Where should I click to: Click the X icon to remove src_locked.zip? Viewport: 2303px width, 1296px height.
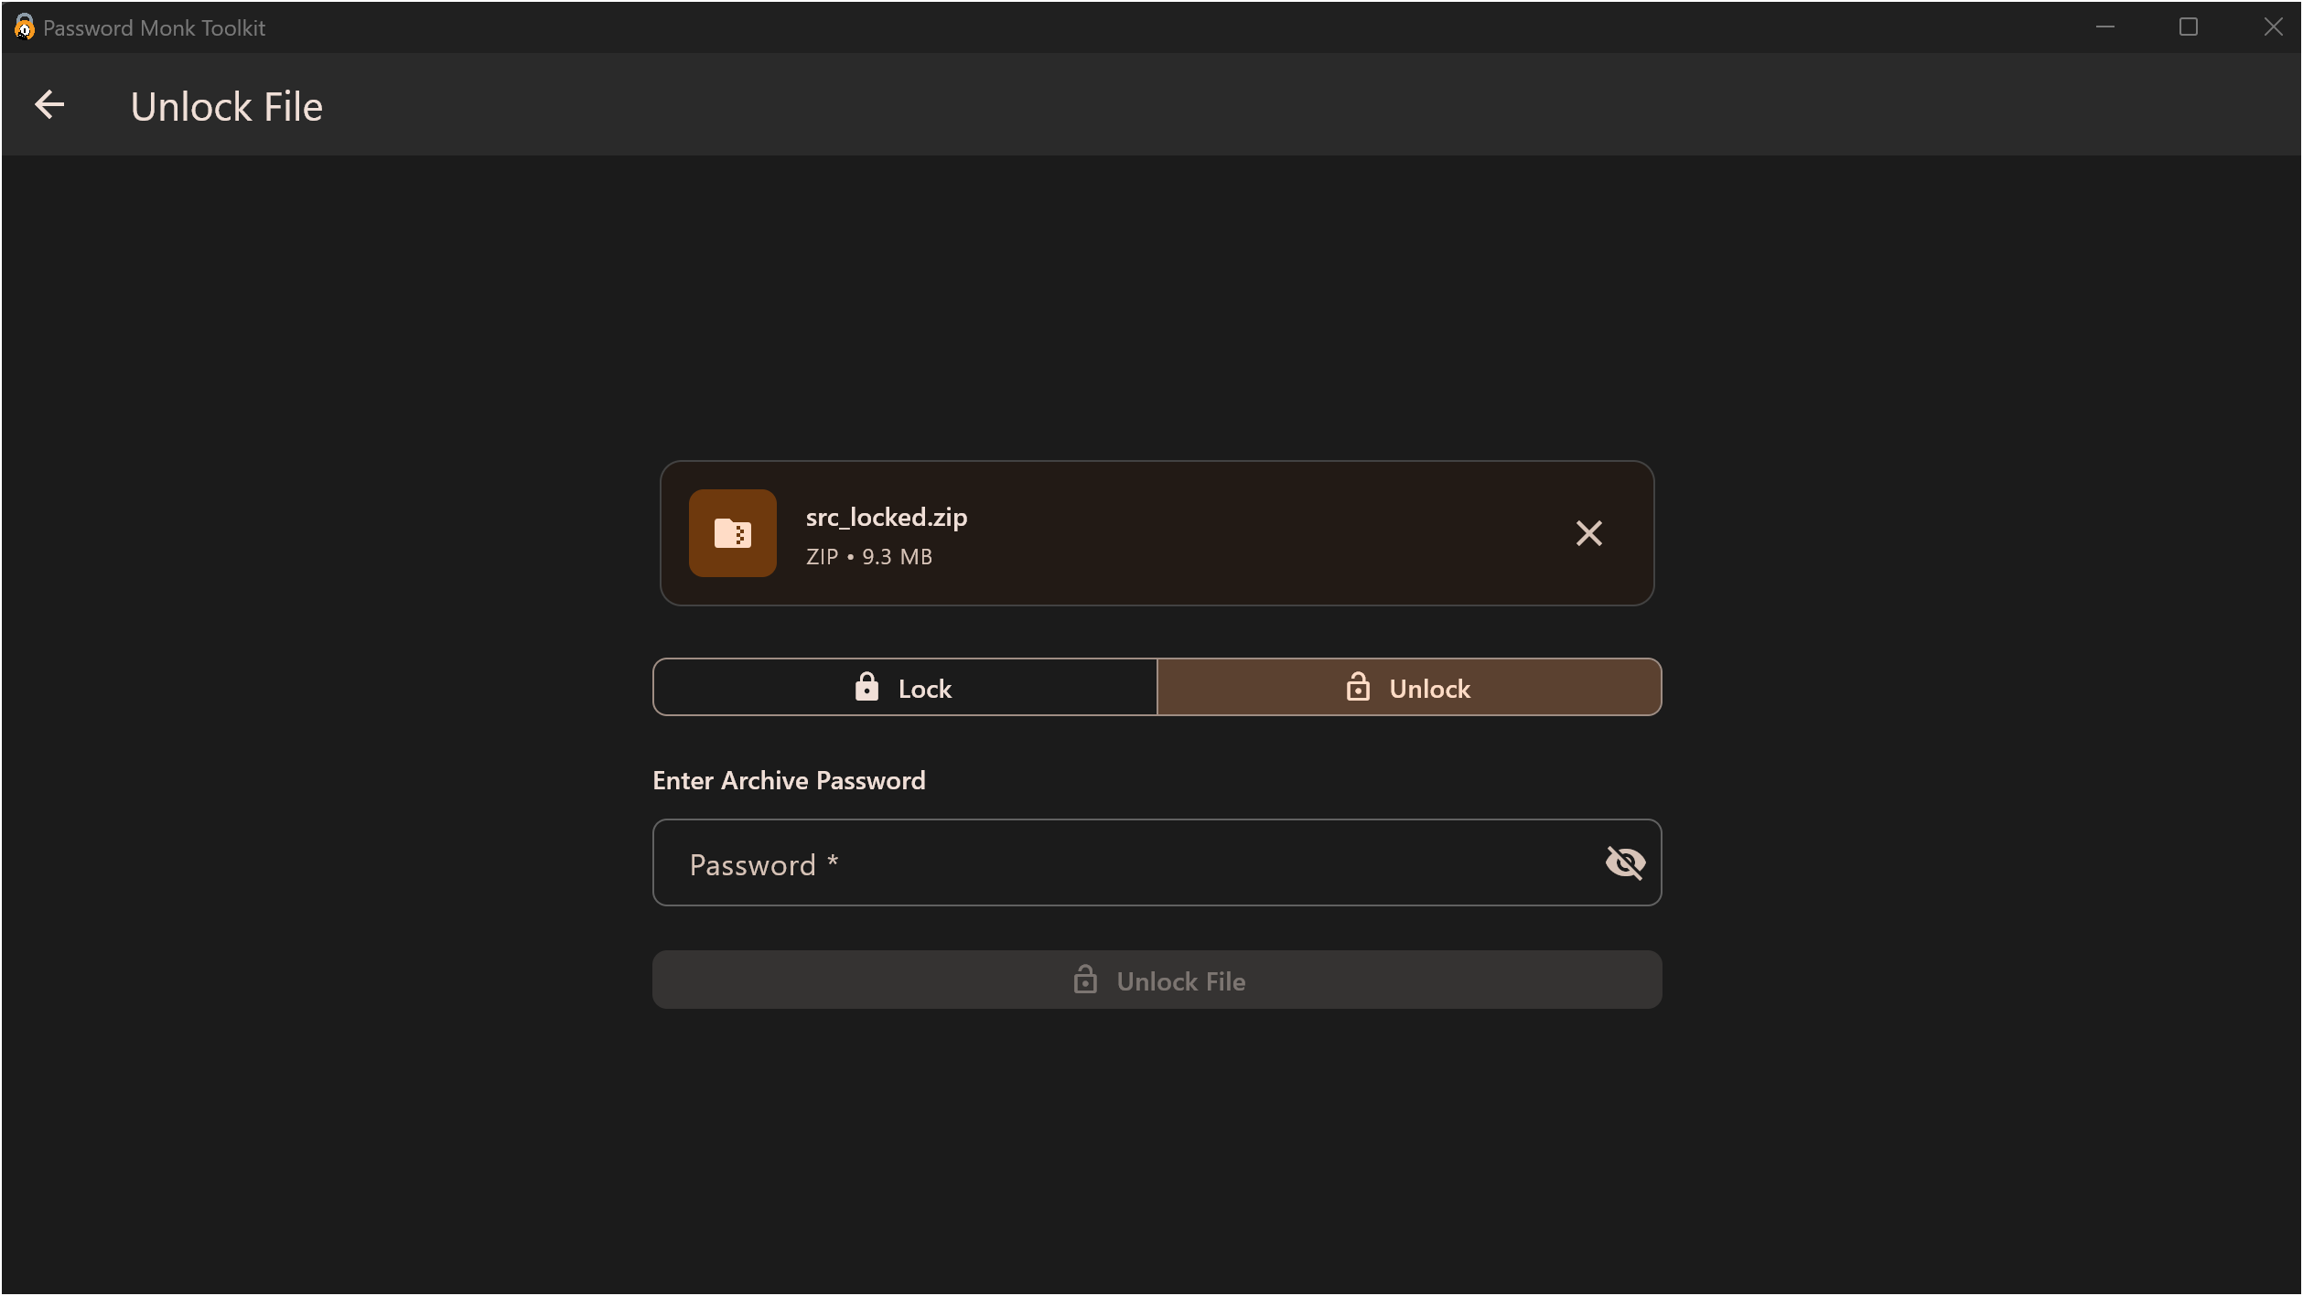point(1589,533)
